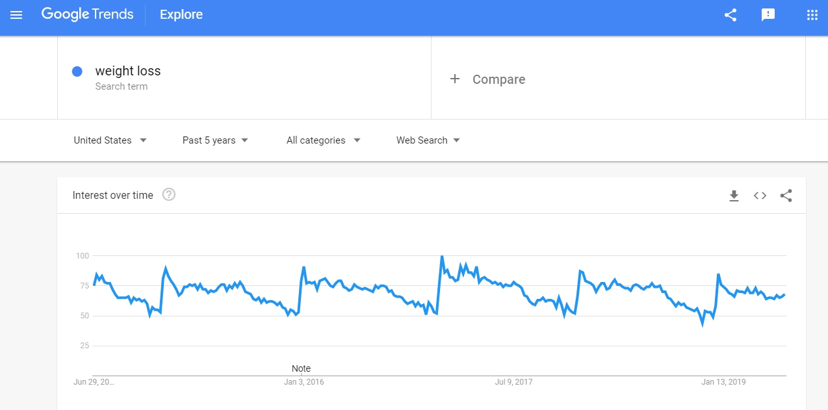Open the Web Search type dropdown
The width and height of the screenshot is (828, 410).
click(428, 140)
